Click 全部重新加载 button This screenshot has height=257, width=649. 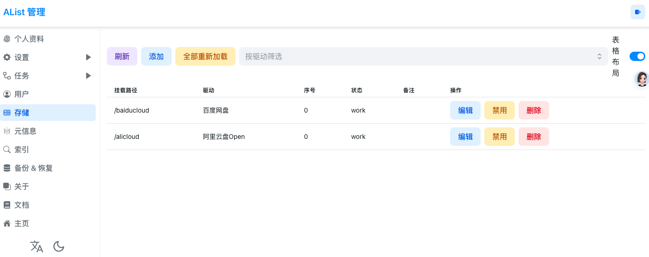(205, 56)
